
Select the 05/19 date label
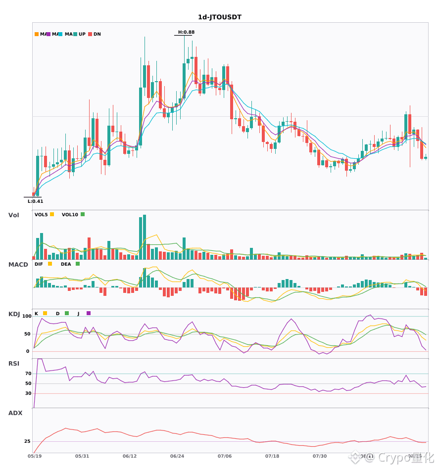[35, 456]
